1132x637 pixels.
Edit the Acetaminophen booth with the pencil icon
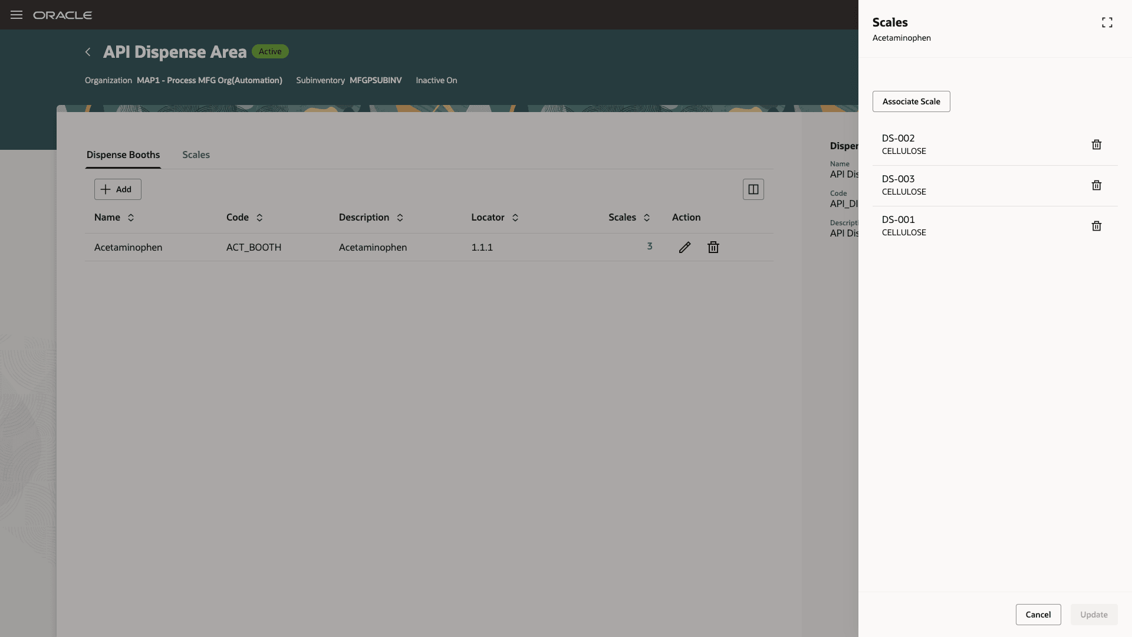(685, 247)
